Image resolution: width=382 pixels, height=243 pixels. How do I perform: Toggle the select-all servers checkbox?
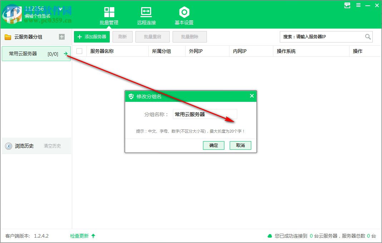(x=79, y=51)
